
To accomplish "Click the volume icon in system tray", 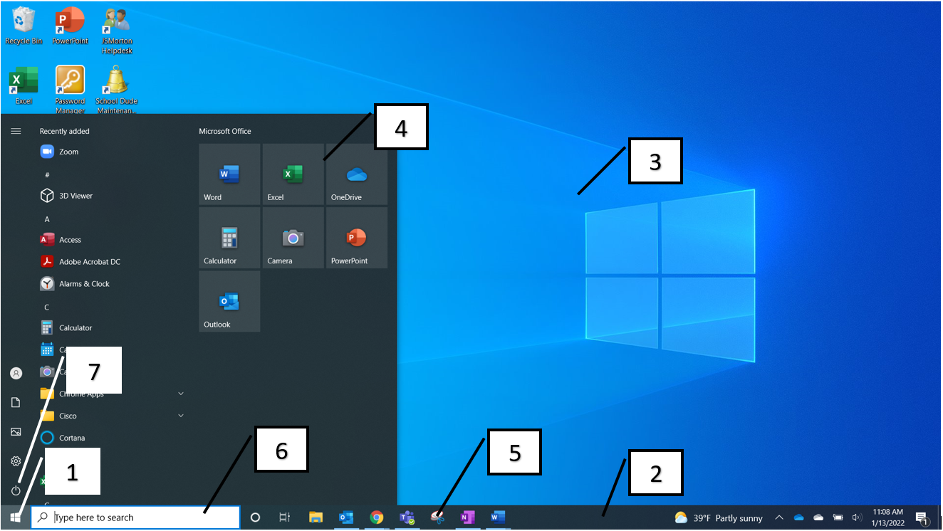I will click(857, 517).
